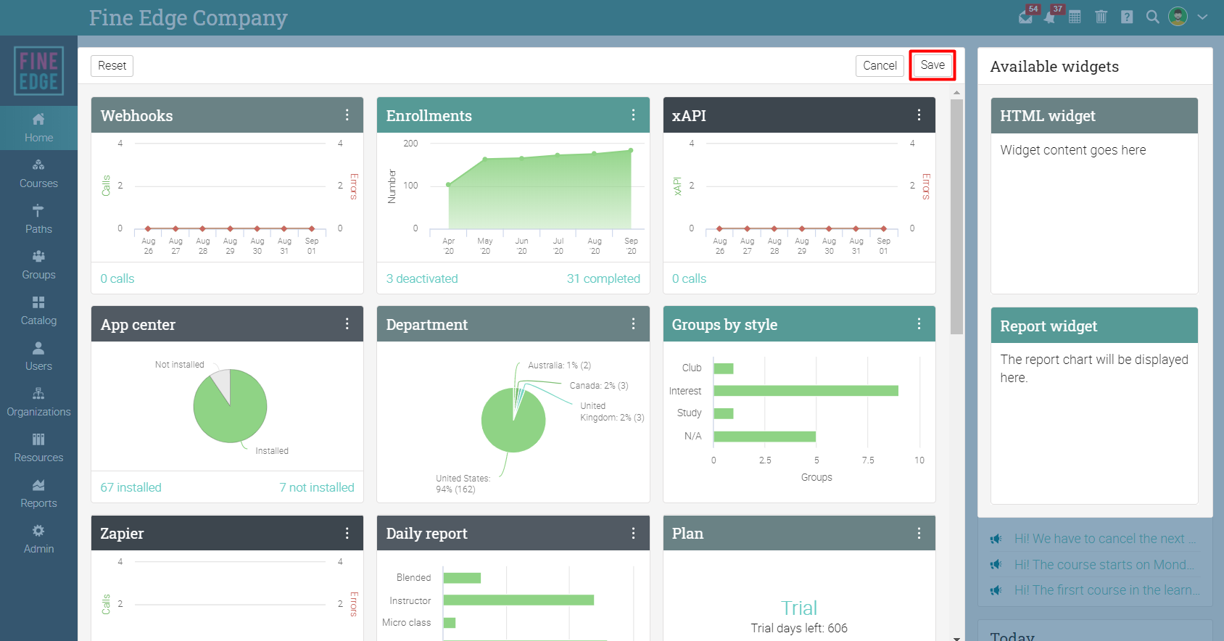
Task: Open Reports in the sidebar
Action: pyautogui.click(x=38, y=494)
